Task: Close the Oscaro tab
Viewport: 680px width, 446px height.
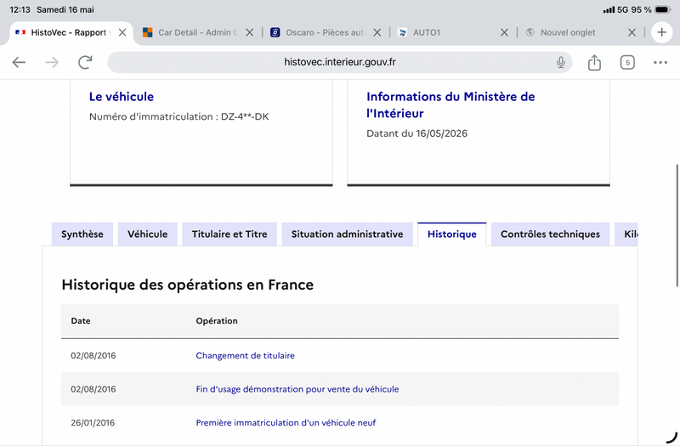Action: click(x=377, y=32)
